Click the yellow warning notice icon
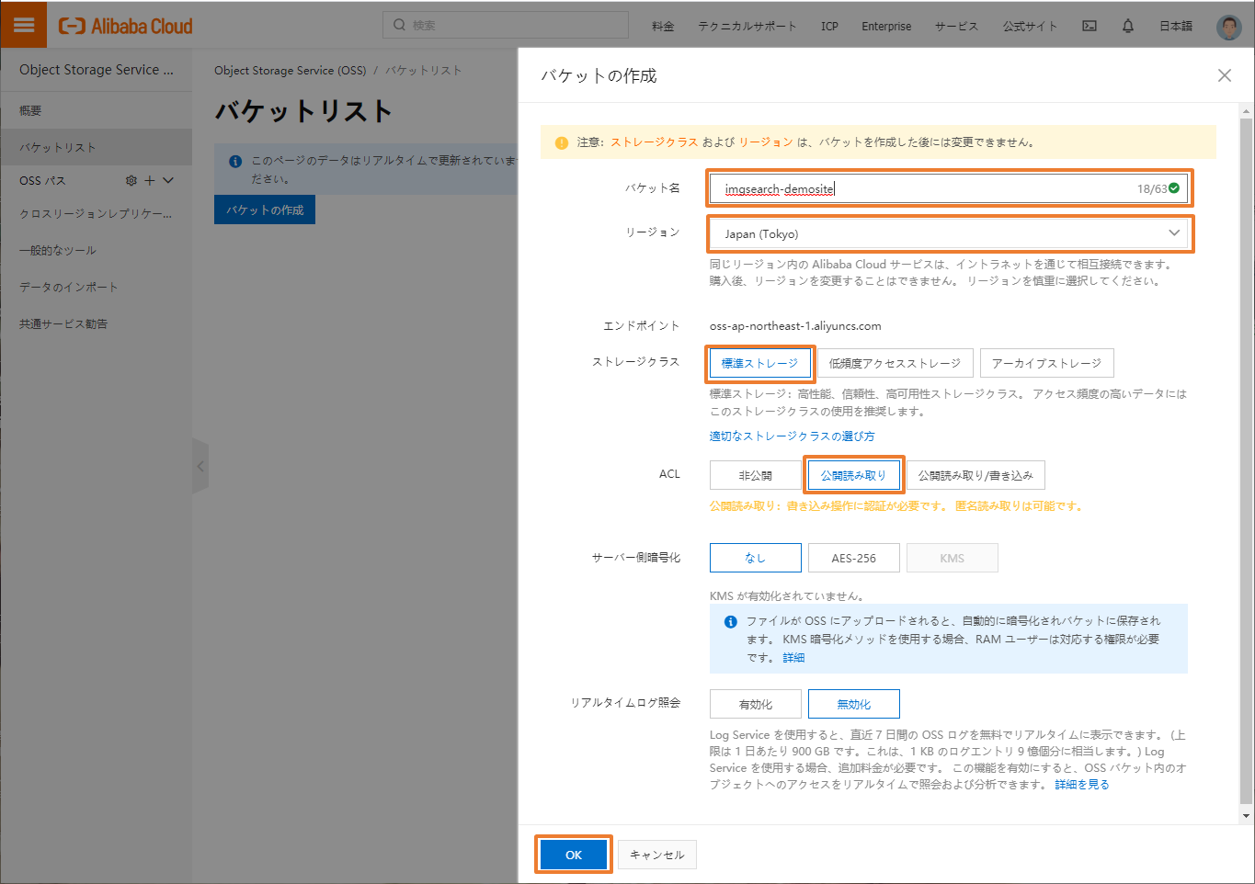 562,142
